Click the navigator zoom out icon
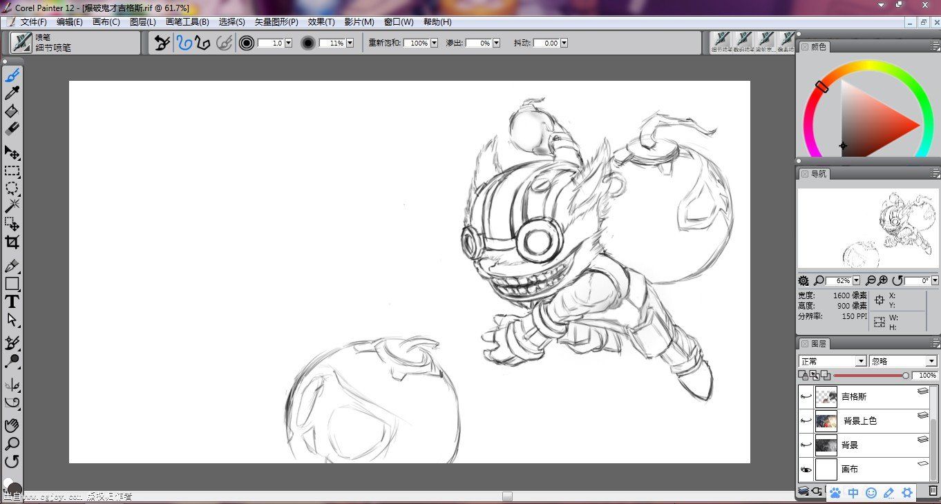 pos(871,281)
